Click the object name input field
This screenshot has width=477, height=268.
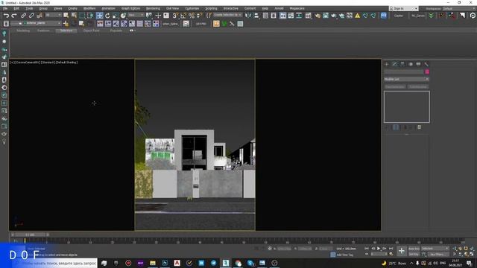404,71
